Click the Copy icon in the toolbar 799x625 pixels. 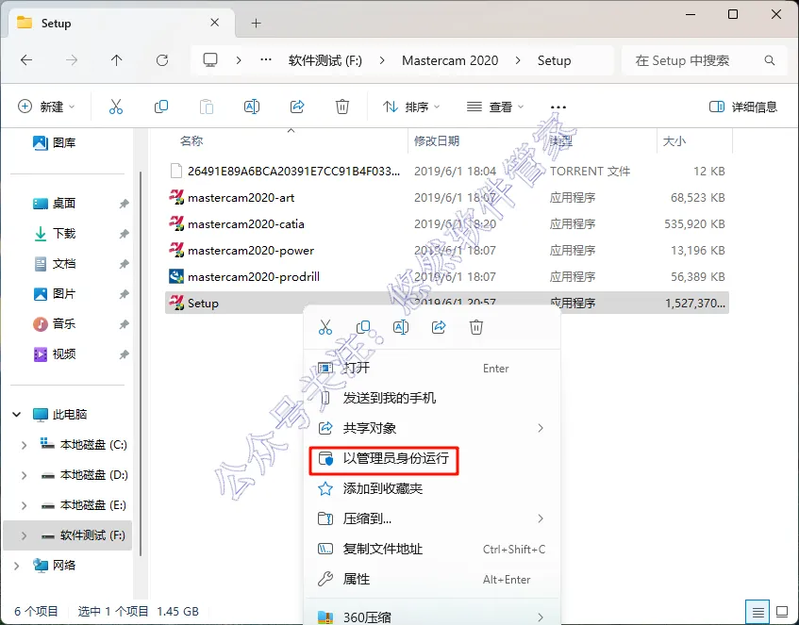pos(161,107)
